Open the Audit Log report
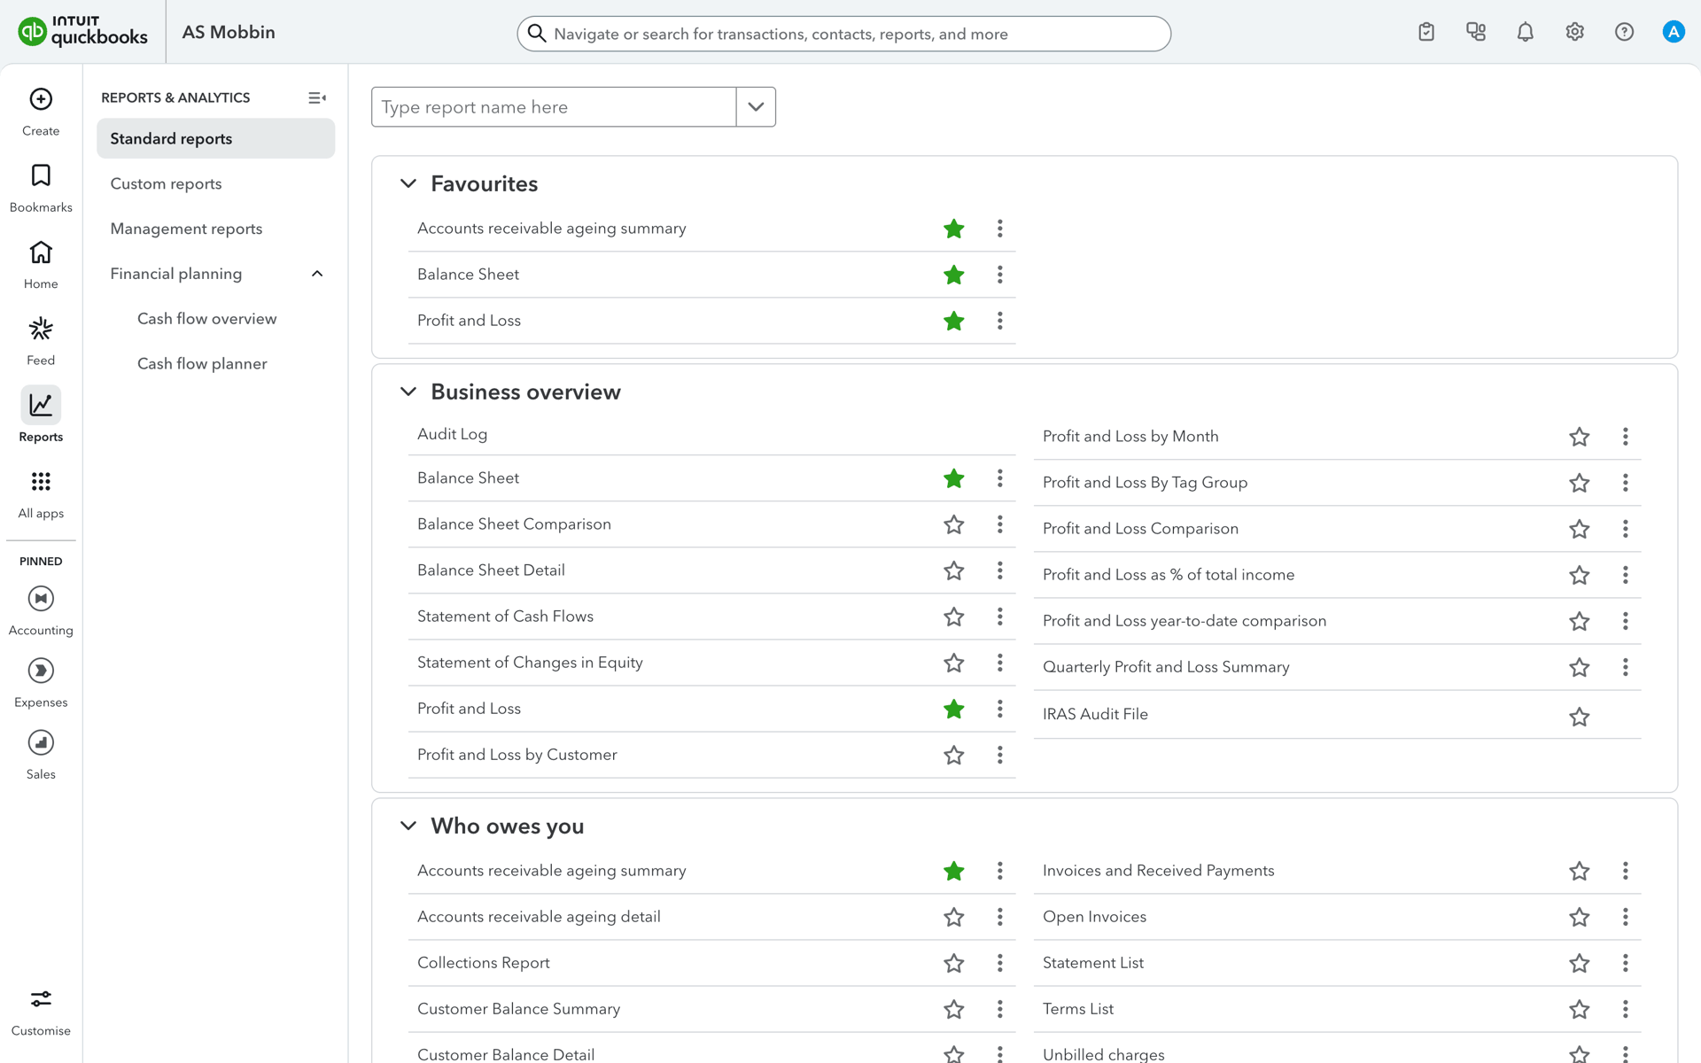Image resolution: width=1701 pixels, height=1063 pixels. [453, 434]
